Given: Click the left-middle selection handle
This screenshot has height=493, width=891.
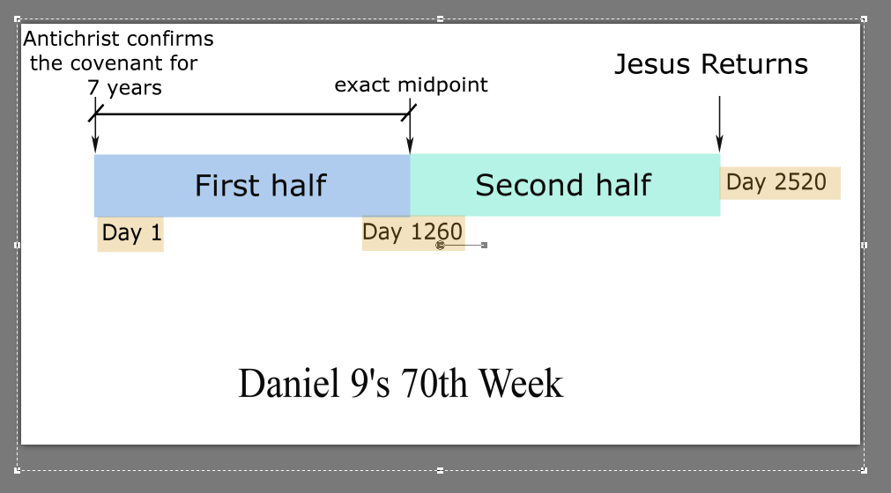Looking at the screenshot, I should click(17, 245).
